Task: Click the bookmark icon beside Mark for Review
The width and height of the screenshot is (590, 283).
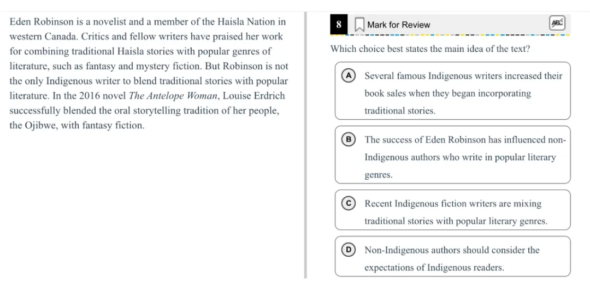Action: point(359,25)
